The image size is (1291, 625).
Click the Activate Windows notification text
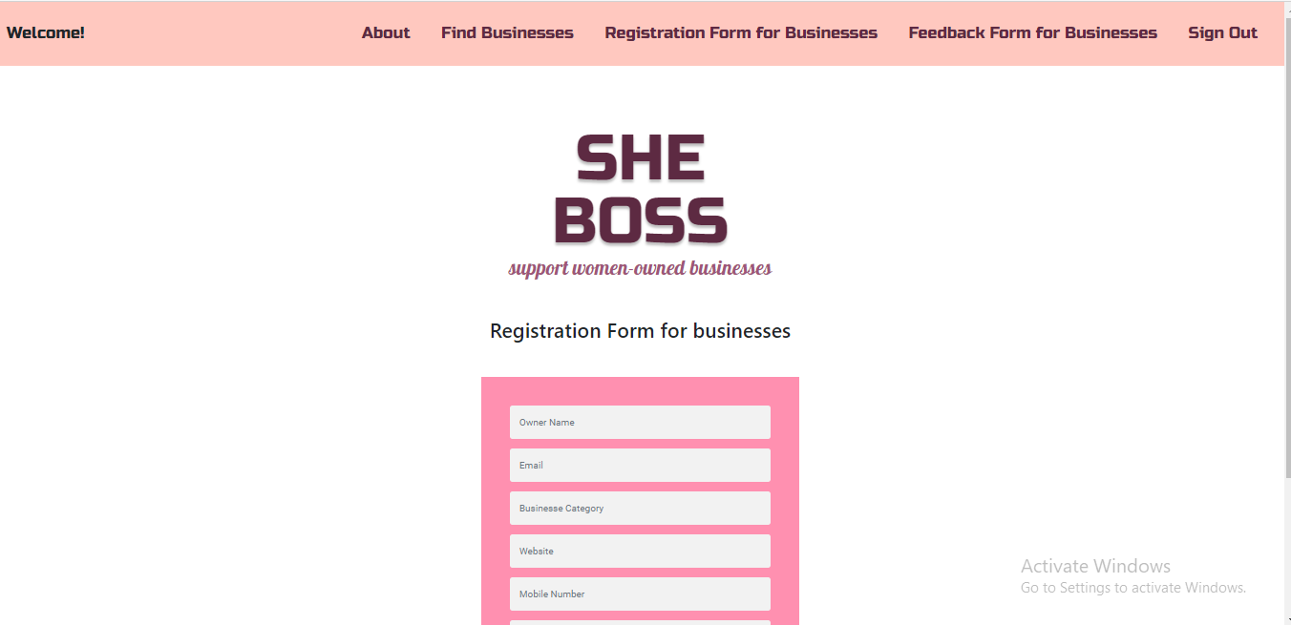point(1095,566)
